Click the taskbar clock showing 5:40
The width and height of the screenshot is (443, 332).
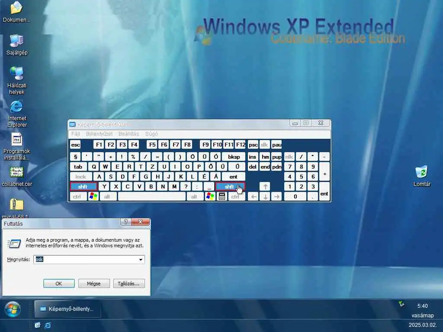click(422, 306)
